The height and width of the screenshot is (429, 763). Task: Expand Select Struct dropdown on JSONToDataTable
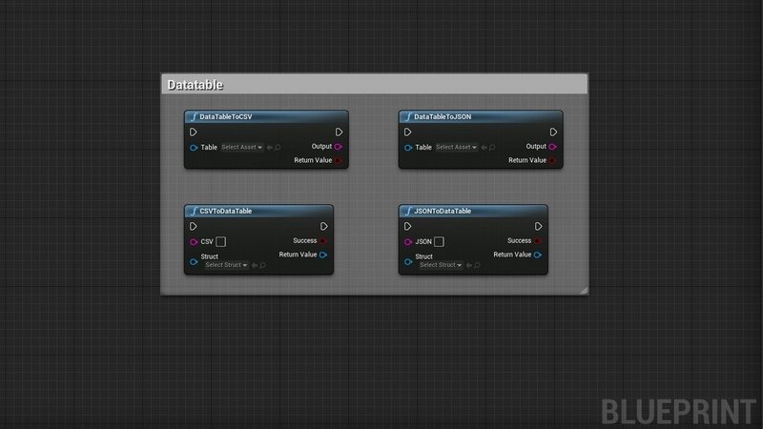point(441,265)
